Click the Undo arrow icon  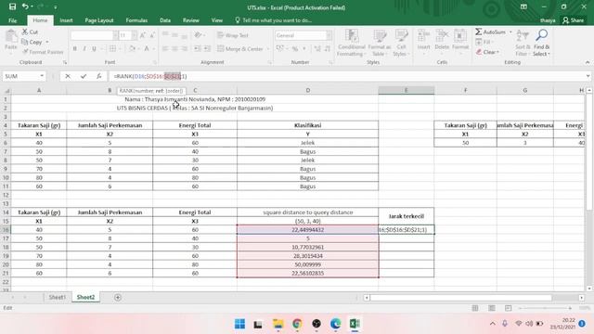(25, 6)
